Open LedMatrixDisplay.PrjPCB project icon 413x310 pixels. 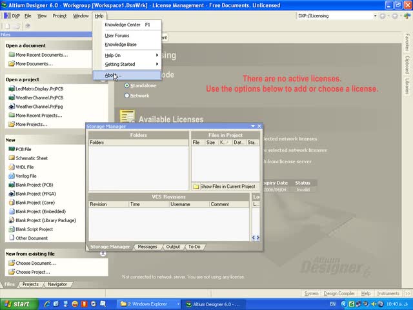pyautogui.click(x=12, y=89)
